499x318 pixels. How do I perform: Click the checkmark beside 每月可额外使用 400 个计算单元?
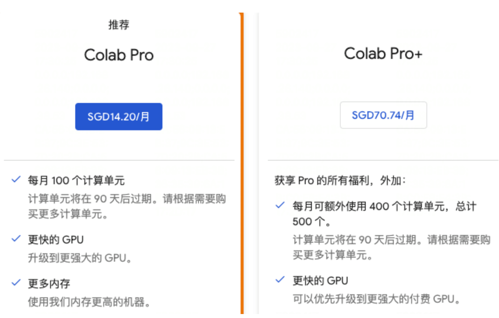click(x=280, y=205)
